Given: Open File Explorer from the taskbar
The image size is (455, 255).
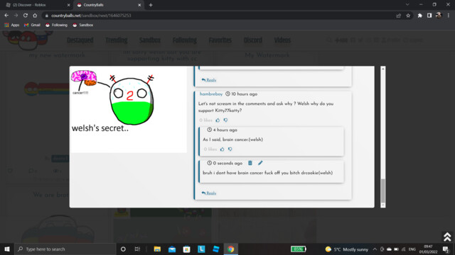Looking at the screenshot, I should [x=157, y=249].
